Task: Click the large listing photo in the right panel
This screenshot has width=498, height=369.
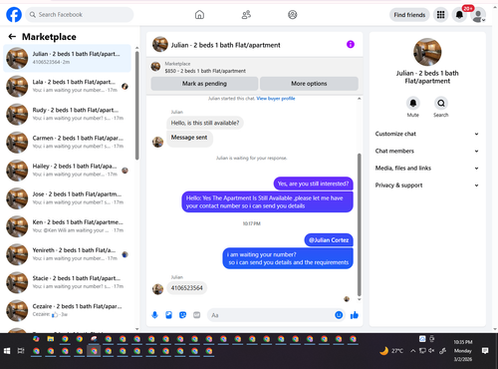Action: point(427,52)
